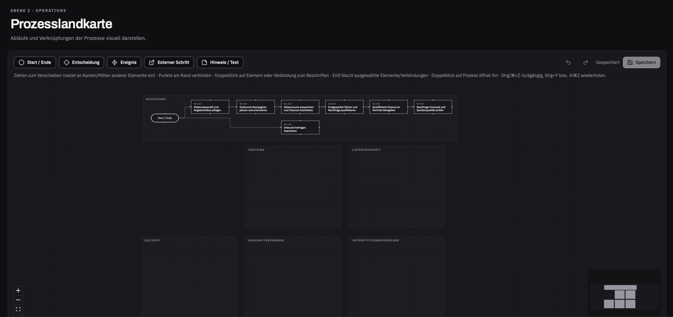Click the Gespeichert status text

(608, 62)
